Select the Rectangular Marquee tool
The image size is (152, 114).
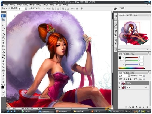3,22
